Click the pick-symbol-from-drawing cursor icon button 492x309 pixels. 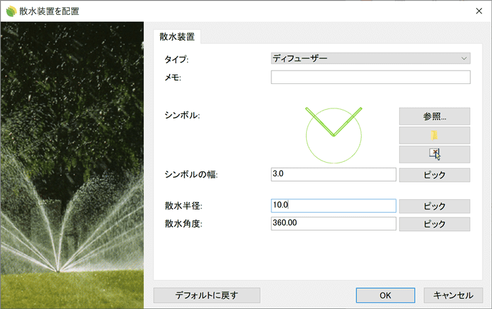click(x=434, y=154)
